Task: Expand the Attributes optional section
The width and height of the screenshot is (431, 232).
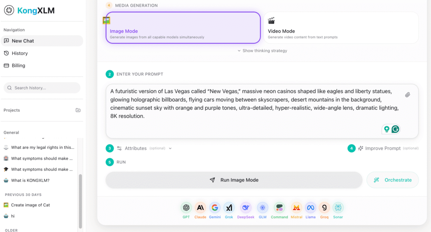Action: tap(144, 148)
